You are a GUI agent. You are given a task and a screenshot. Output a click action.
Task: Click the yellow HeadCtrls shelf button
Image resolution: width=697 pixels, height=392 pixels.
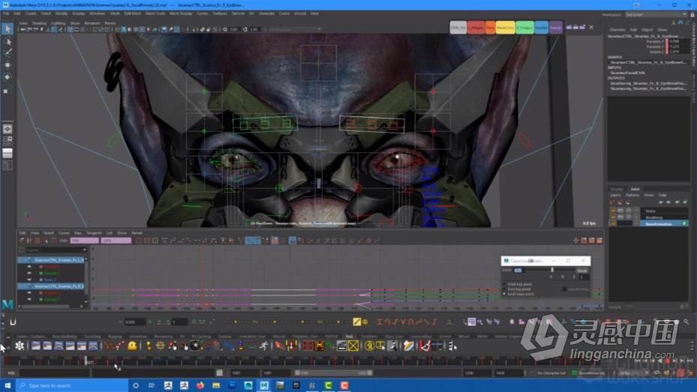(x=505, y=28)
